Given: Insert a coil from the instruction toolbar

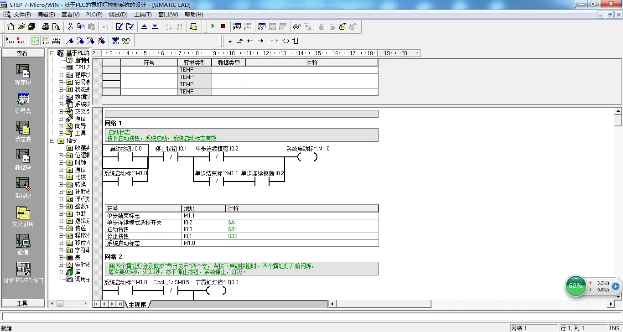Looking at the screenshot, I should pyautogui.click(x=285, y=41).
